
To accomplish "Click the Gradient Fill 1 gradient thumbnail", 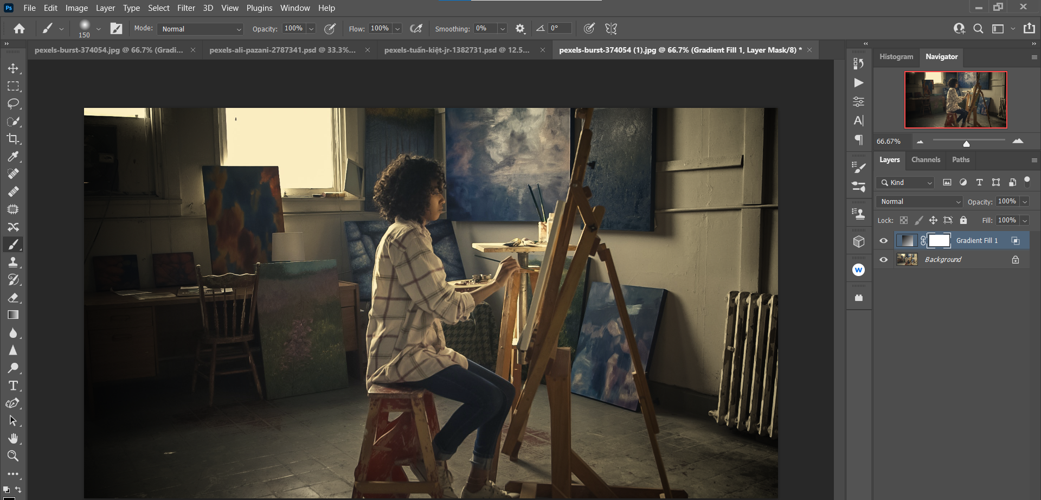I will click(907, 241).
